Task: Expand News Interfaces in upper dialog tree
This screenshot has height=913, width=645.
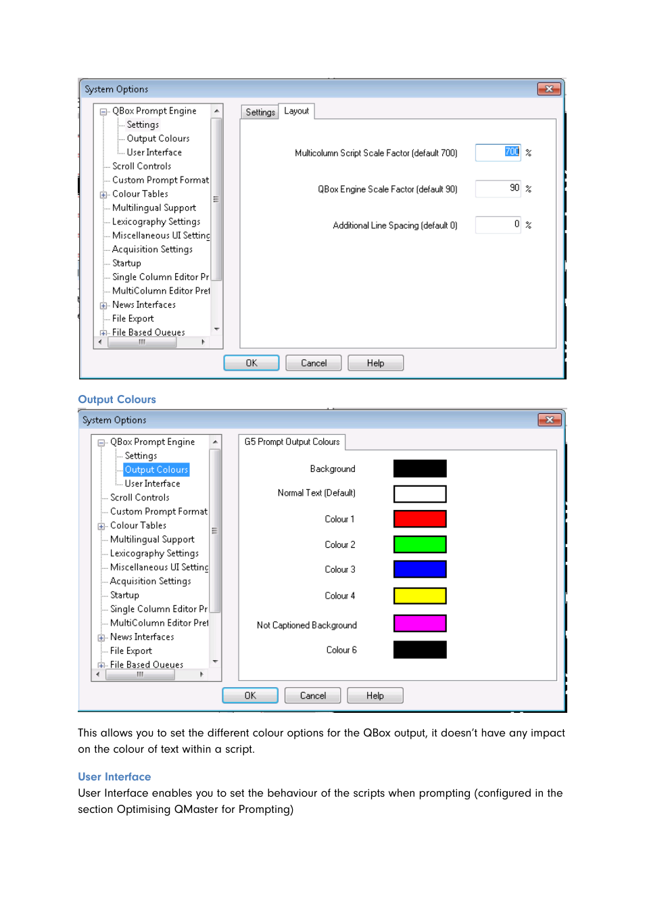Action: (x=103, y=306)
